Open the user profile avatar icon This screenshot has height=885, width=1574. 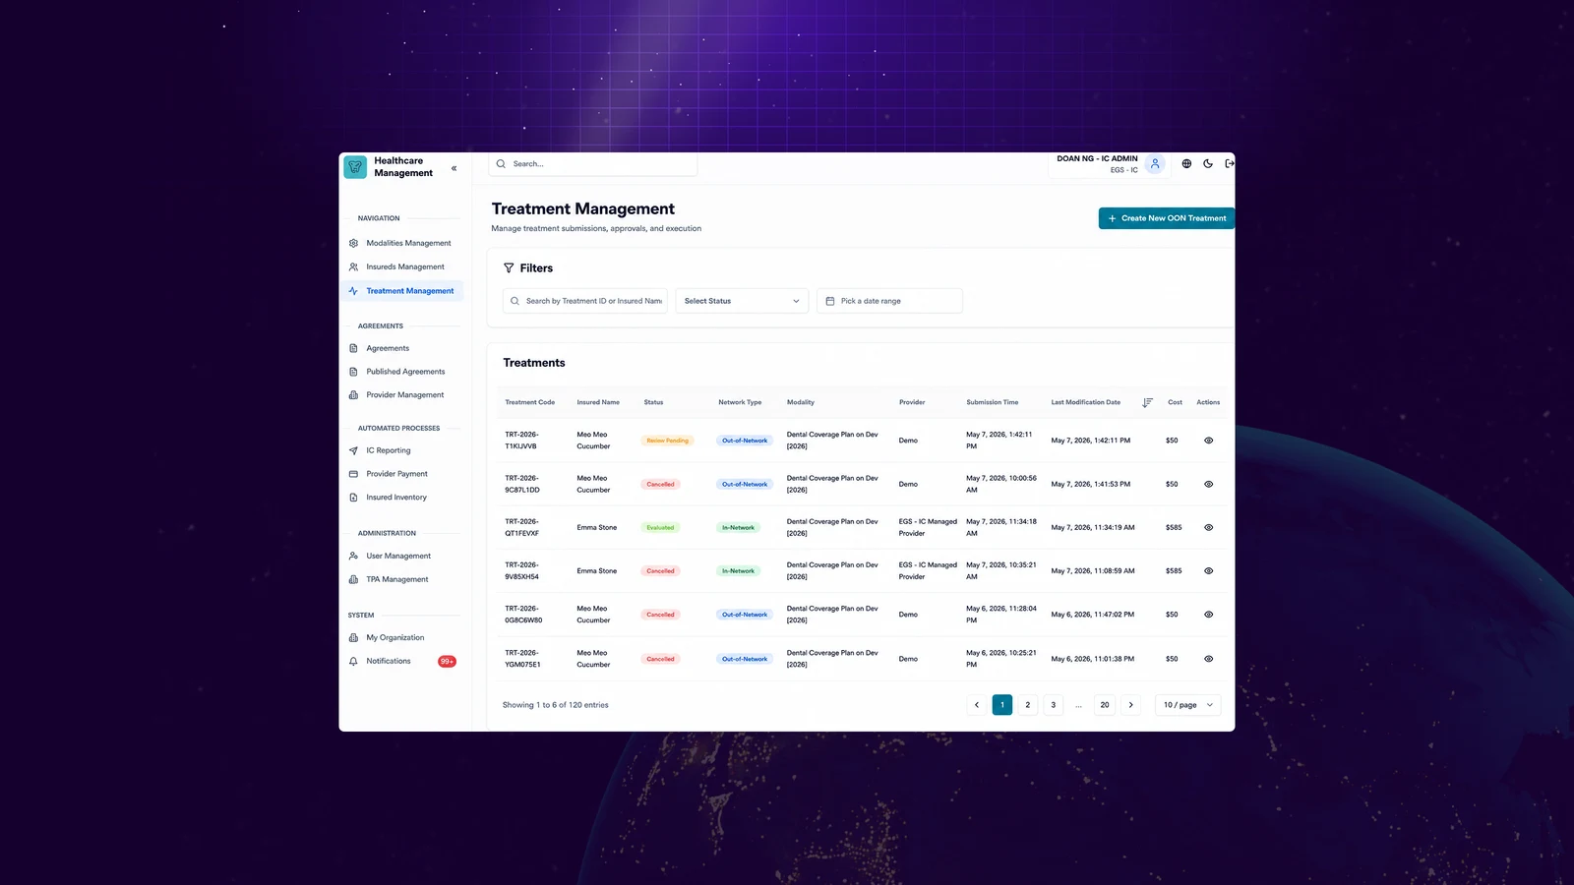[x=1155, y=164]
